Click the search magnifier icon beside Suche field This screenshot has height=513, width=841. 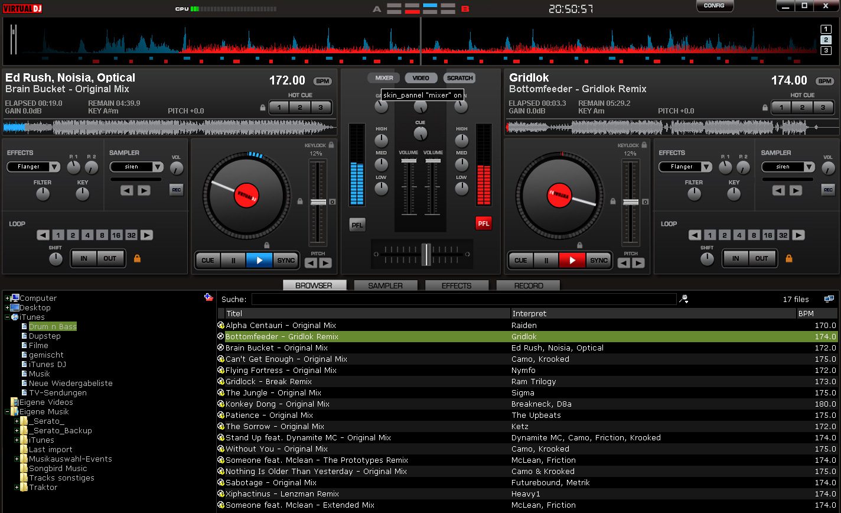684,299
